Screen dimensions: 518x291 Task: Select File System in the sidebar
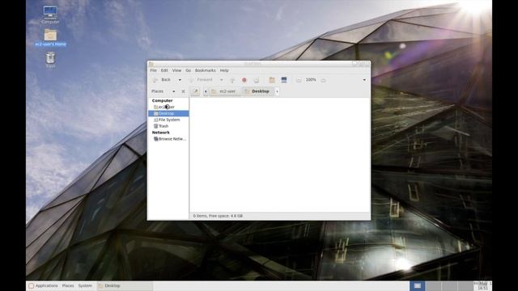click(168, 120)
